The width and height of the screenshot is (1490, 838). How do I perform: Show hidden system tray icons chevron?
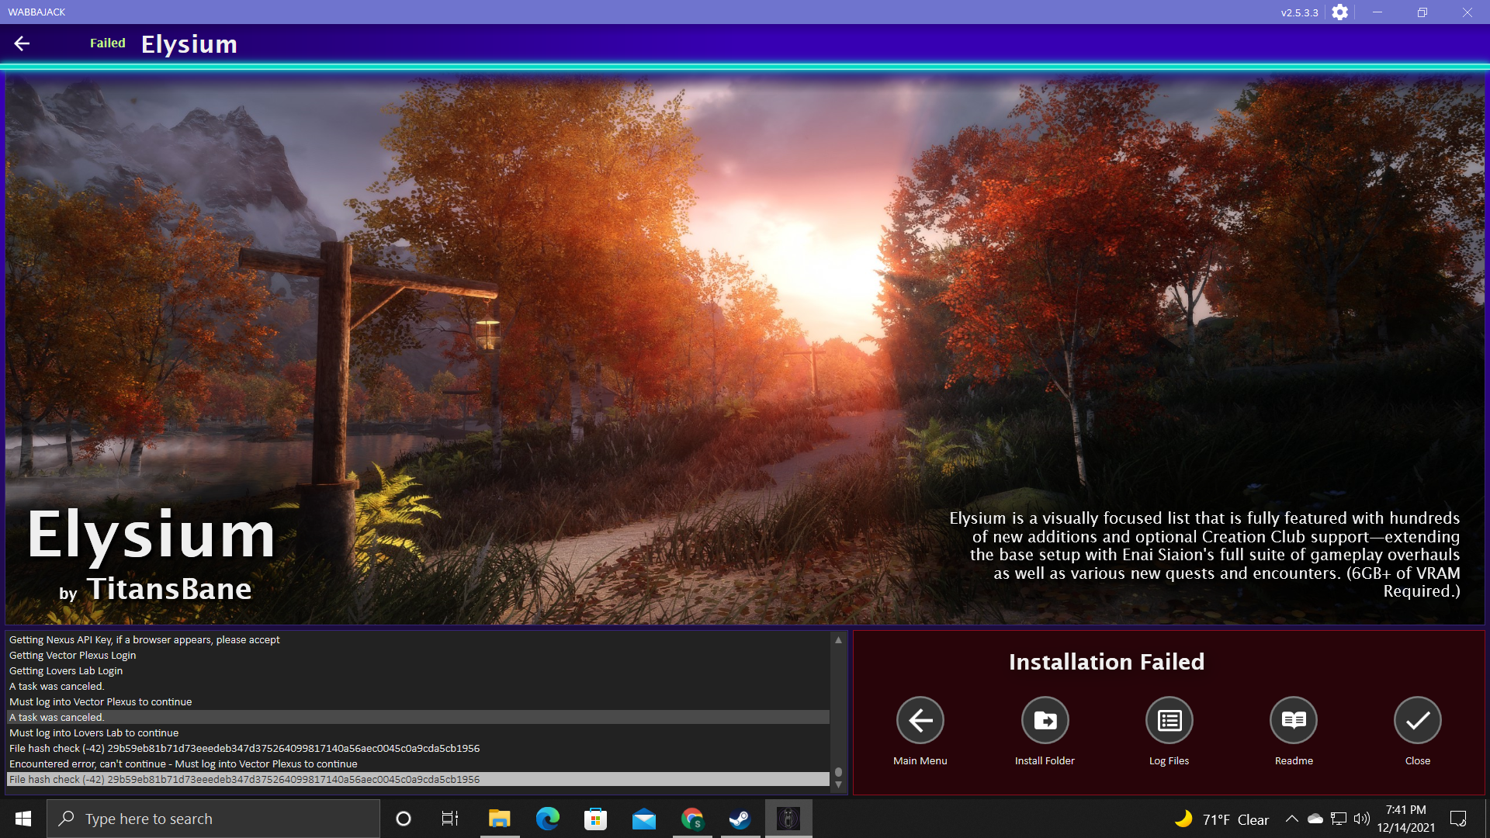point(1291,819)
